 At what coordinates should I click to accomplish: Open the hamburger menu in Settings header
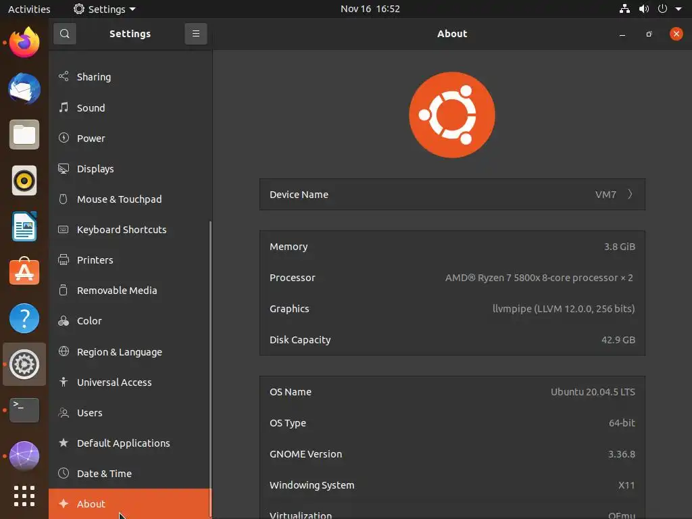coord(196,34)
